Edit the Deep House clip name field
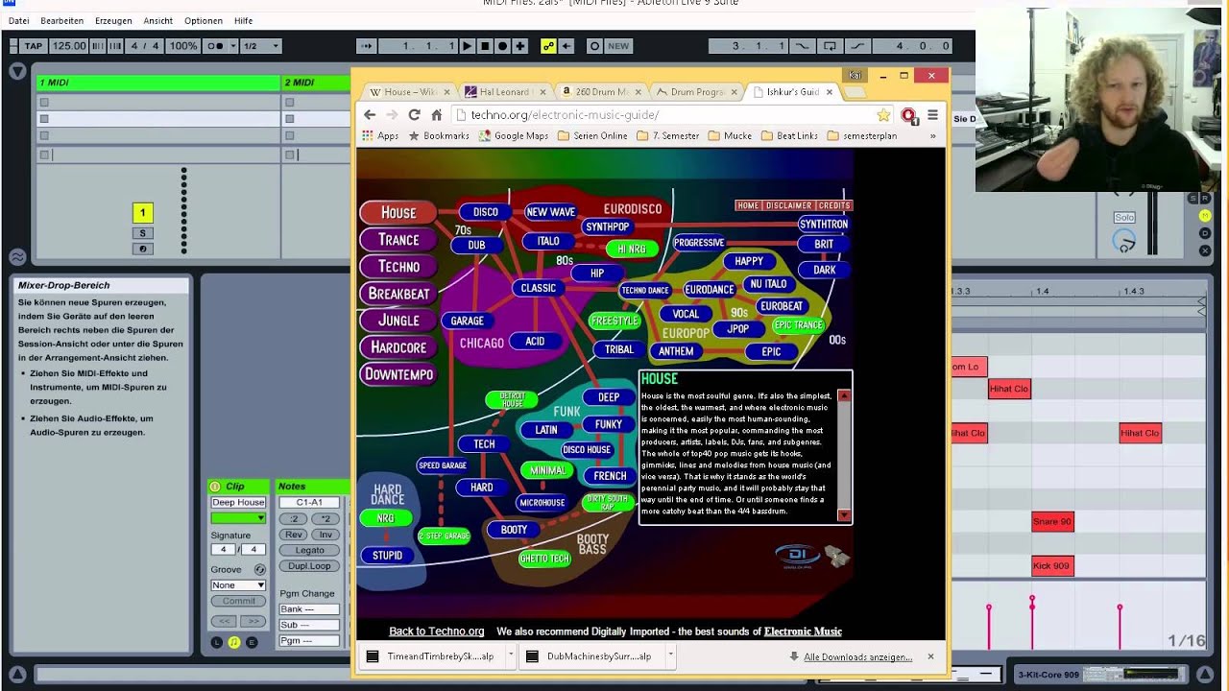The height and width of the screenshot is (691, 1229). point(238,502)
